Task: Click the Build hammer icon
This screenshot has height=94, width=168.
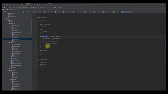Action: click(x=14, y=8)
